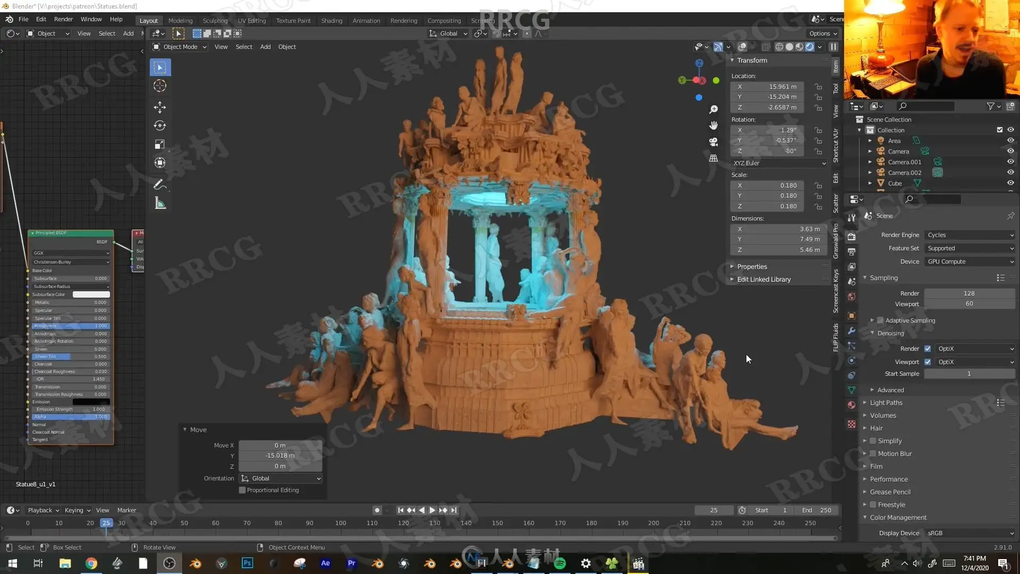Activate the Annotate pencil tool
Viewport: 1020px width, 574px height.
(x=160, y=184)
